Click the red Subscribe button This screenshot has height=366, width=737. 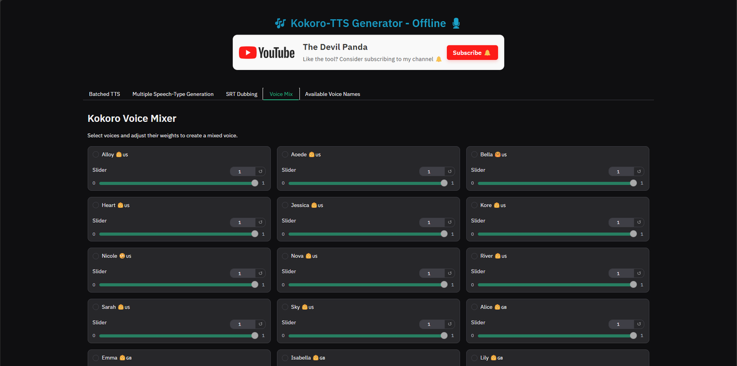pos(472,53)
